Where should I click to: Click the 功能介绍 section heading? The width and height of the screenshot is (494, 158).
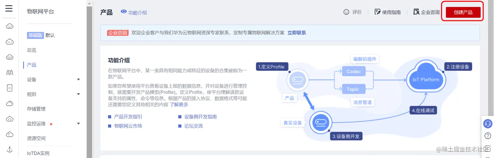pos(119,60)
